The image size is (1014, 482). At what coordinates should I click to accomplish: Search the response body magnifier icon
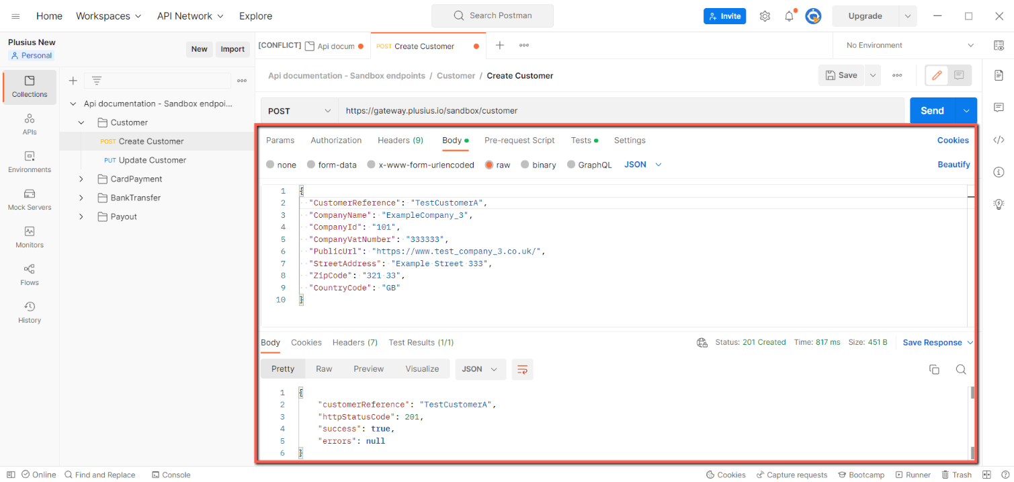point(961,369)
